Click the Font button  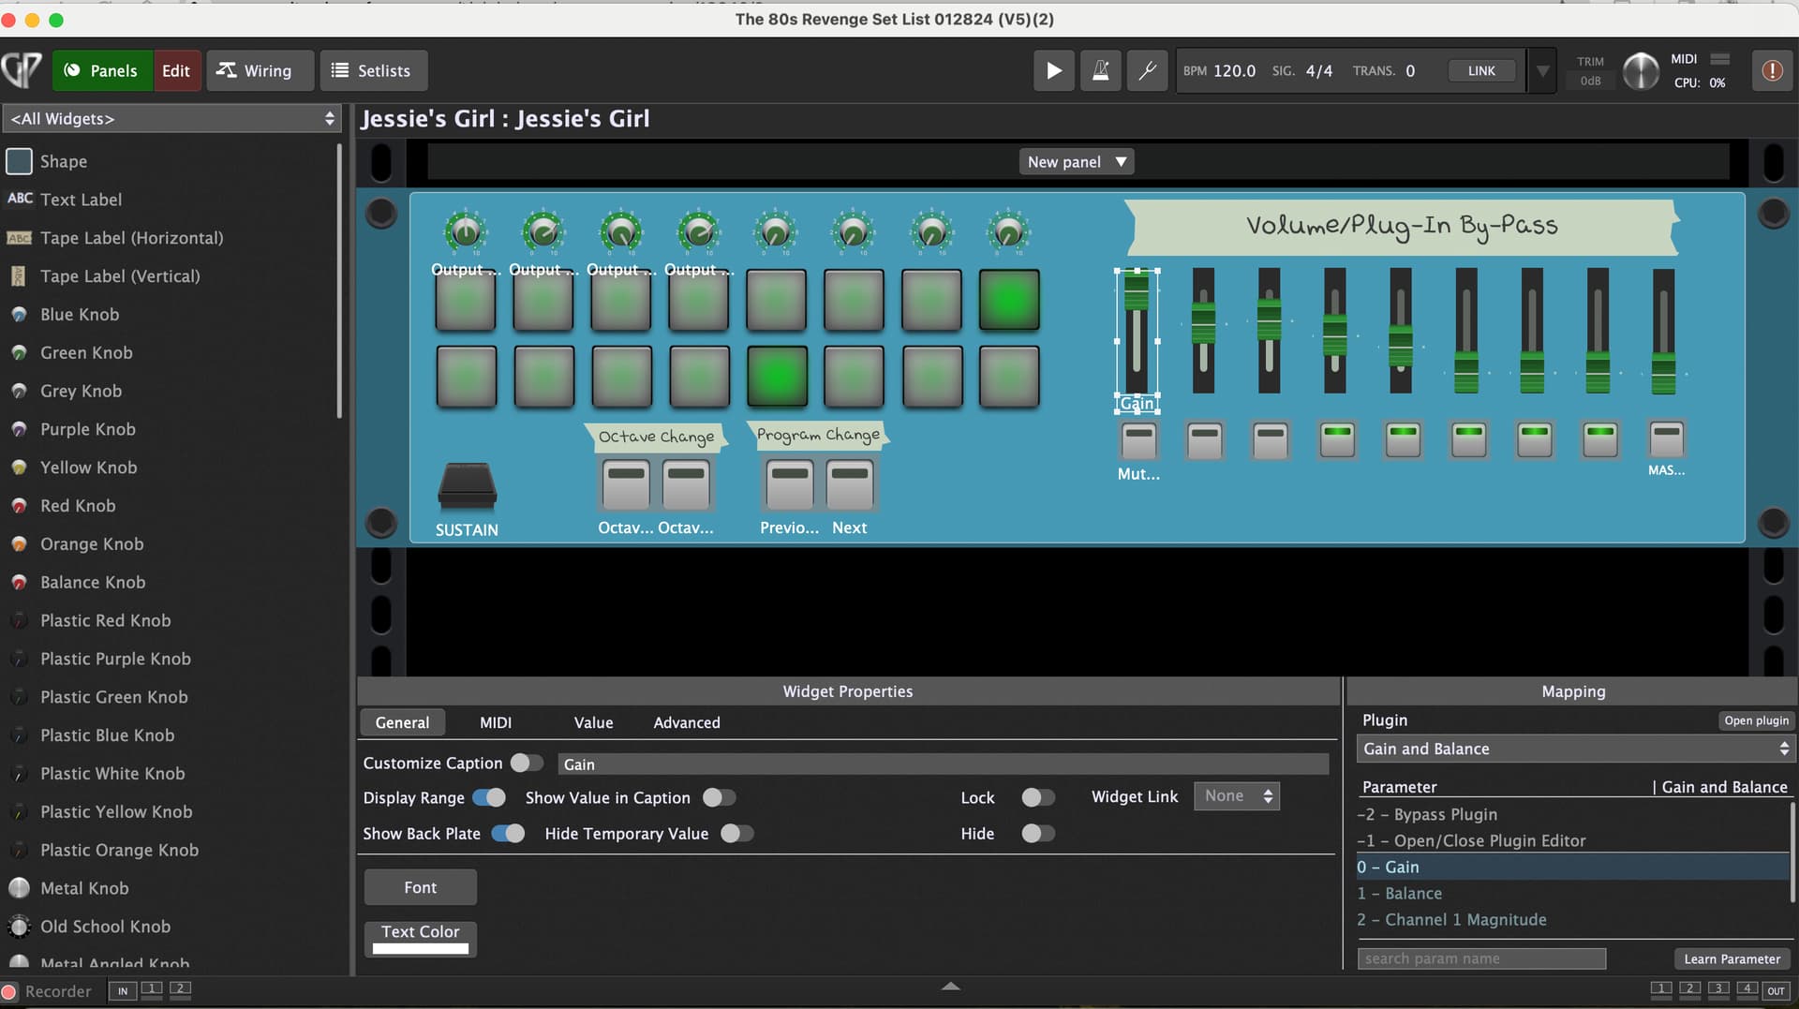[x=420, y=887]
